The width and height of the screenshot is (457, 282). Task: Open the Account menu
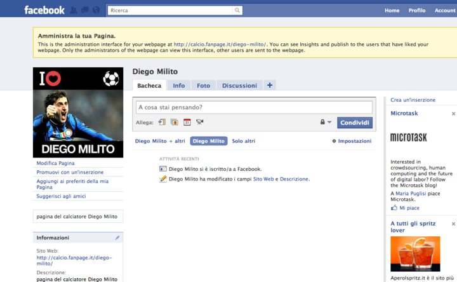pos(445,11)
